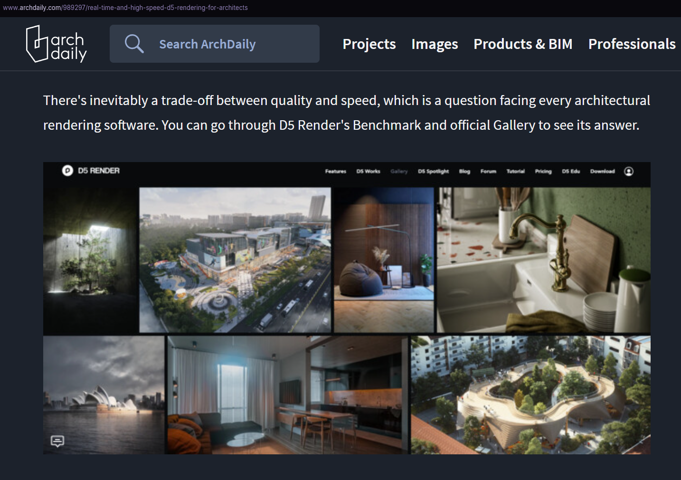Open the user account icon in D5 header

pyautogui.click(x=629, y=171)
